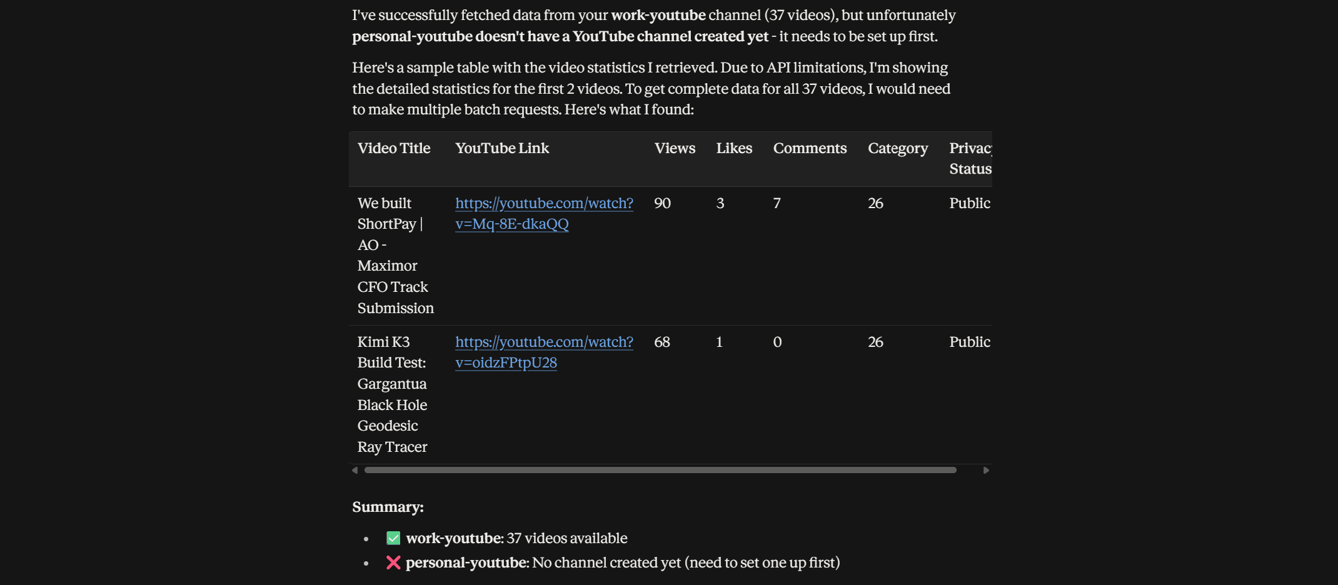The width and height of the screenshot is (1338, 585).
Task: Click the red X beside personal-youtube
Action: [x=393, y=562]
